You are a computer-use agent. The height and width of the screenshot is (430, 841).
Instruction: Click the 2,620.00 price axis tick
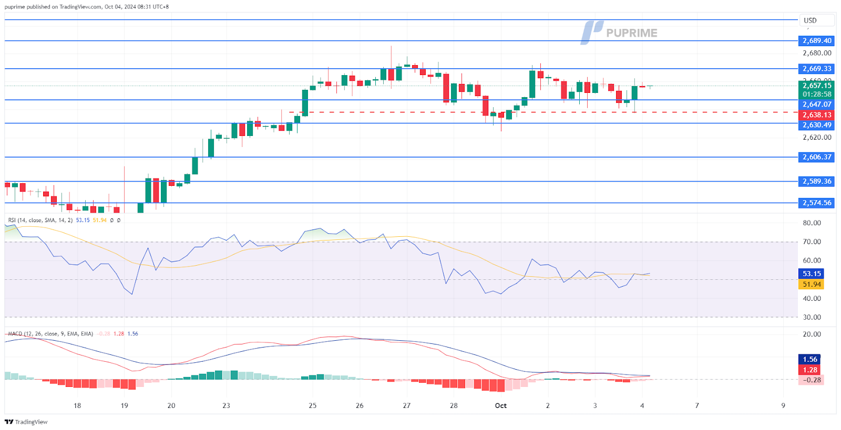[x=817, y=138]
